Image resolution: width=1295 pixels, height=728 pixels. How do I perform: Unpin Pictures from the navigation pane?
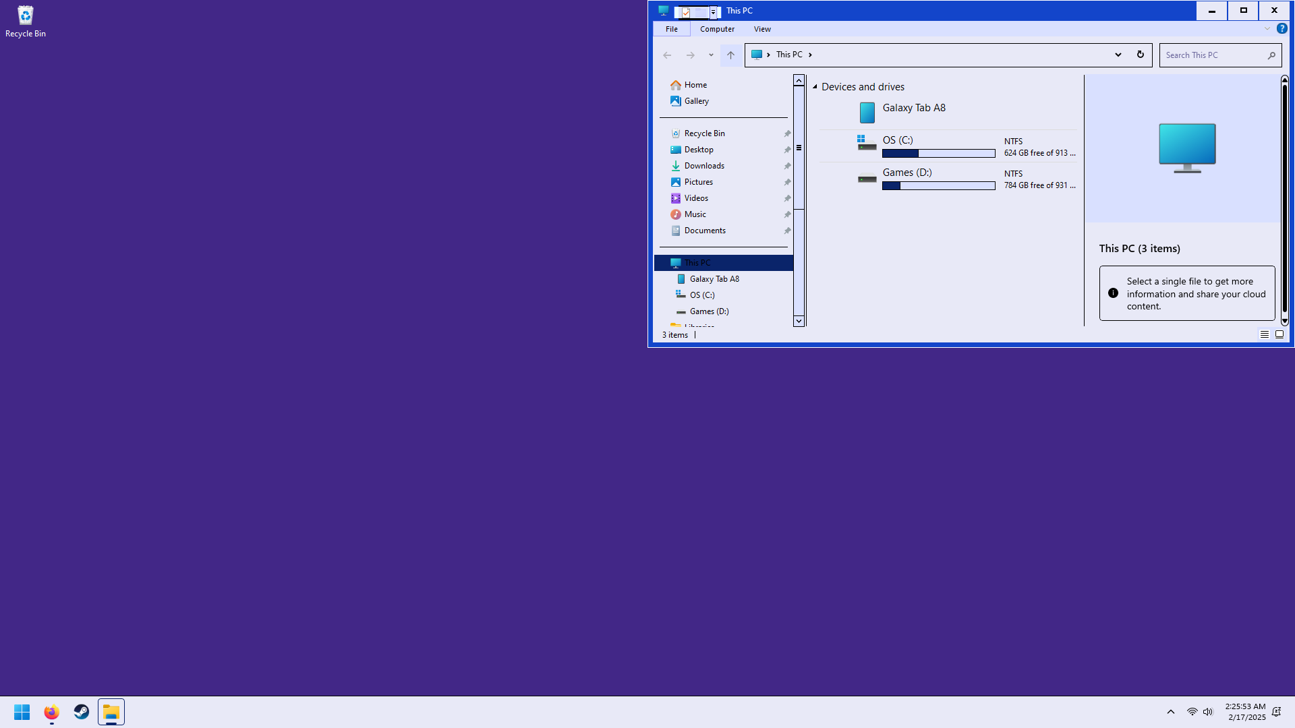pyautogui.click(x=787, y=181)
